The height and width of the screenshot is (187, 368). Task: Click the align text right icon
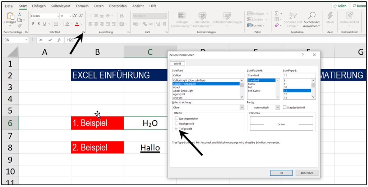point(102,24)
